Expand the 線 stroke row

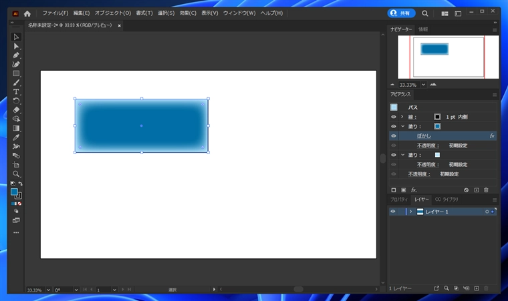click(x=402, y=117)
